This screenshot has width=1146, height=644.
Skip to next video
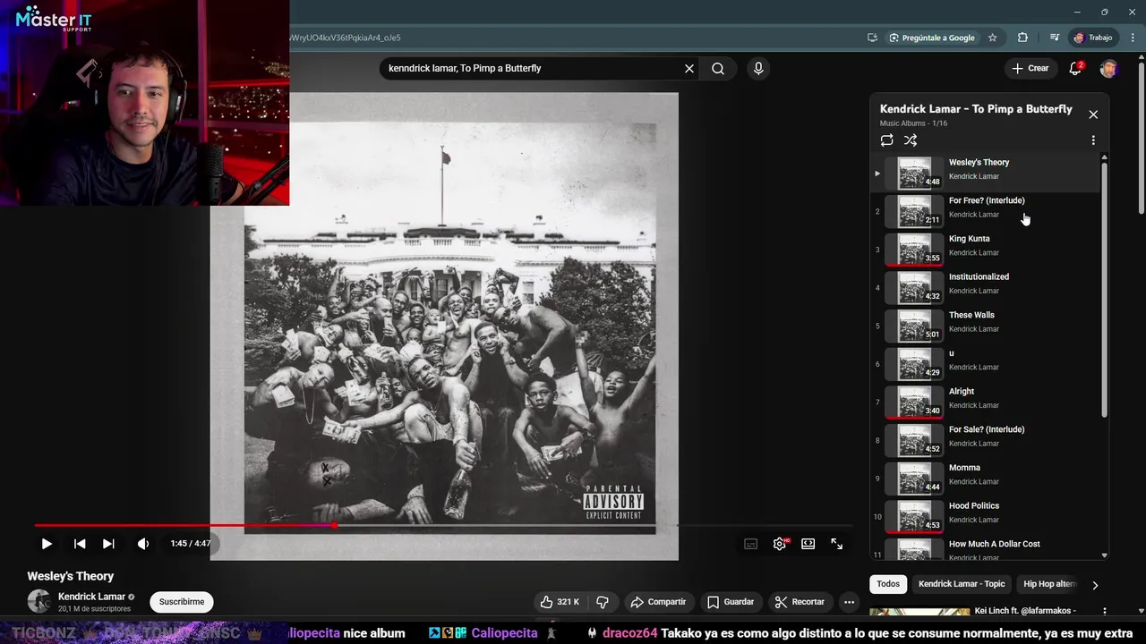click(x=108, y=544)
